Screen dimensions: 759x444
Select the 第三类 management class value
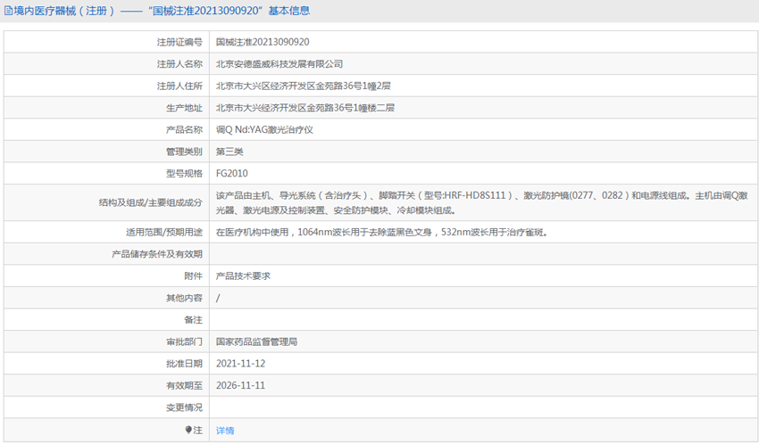click(x=229, y=152)
